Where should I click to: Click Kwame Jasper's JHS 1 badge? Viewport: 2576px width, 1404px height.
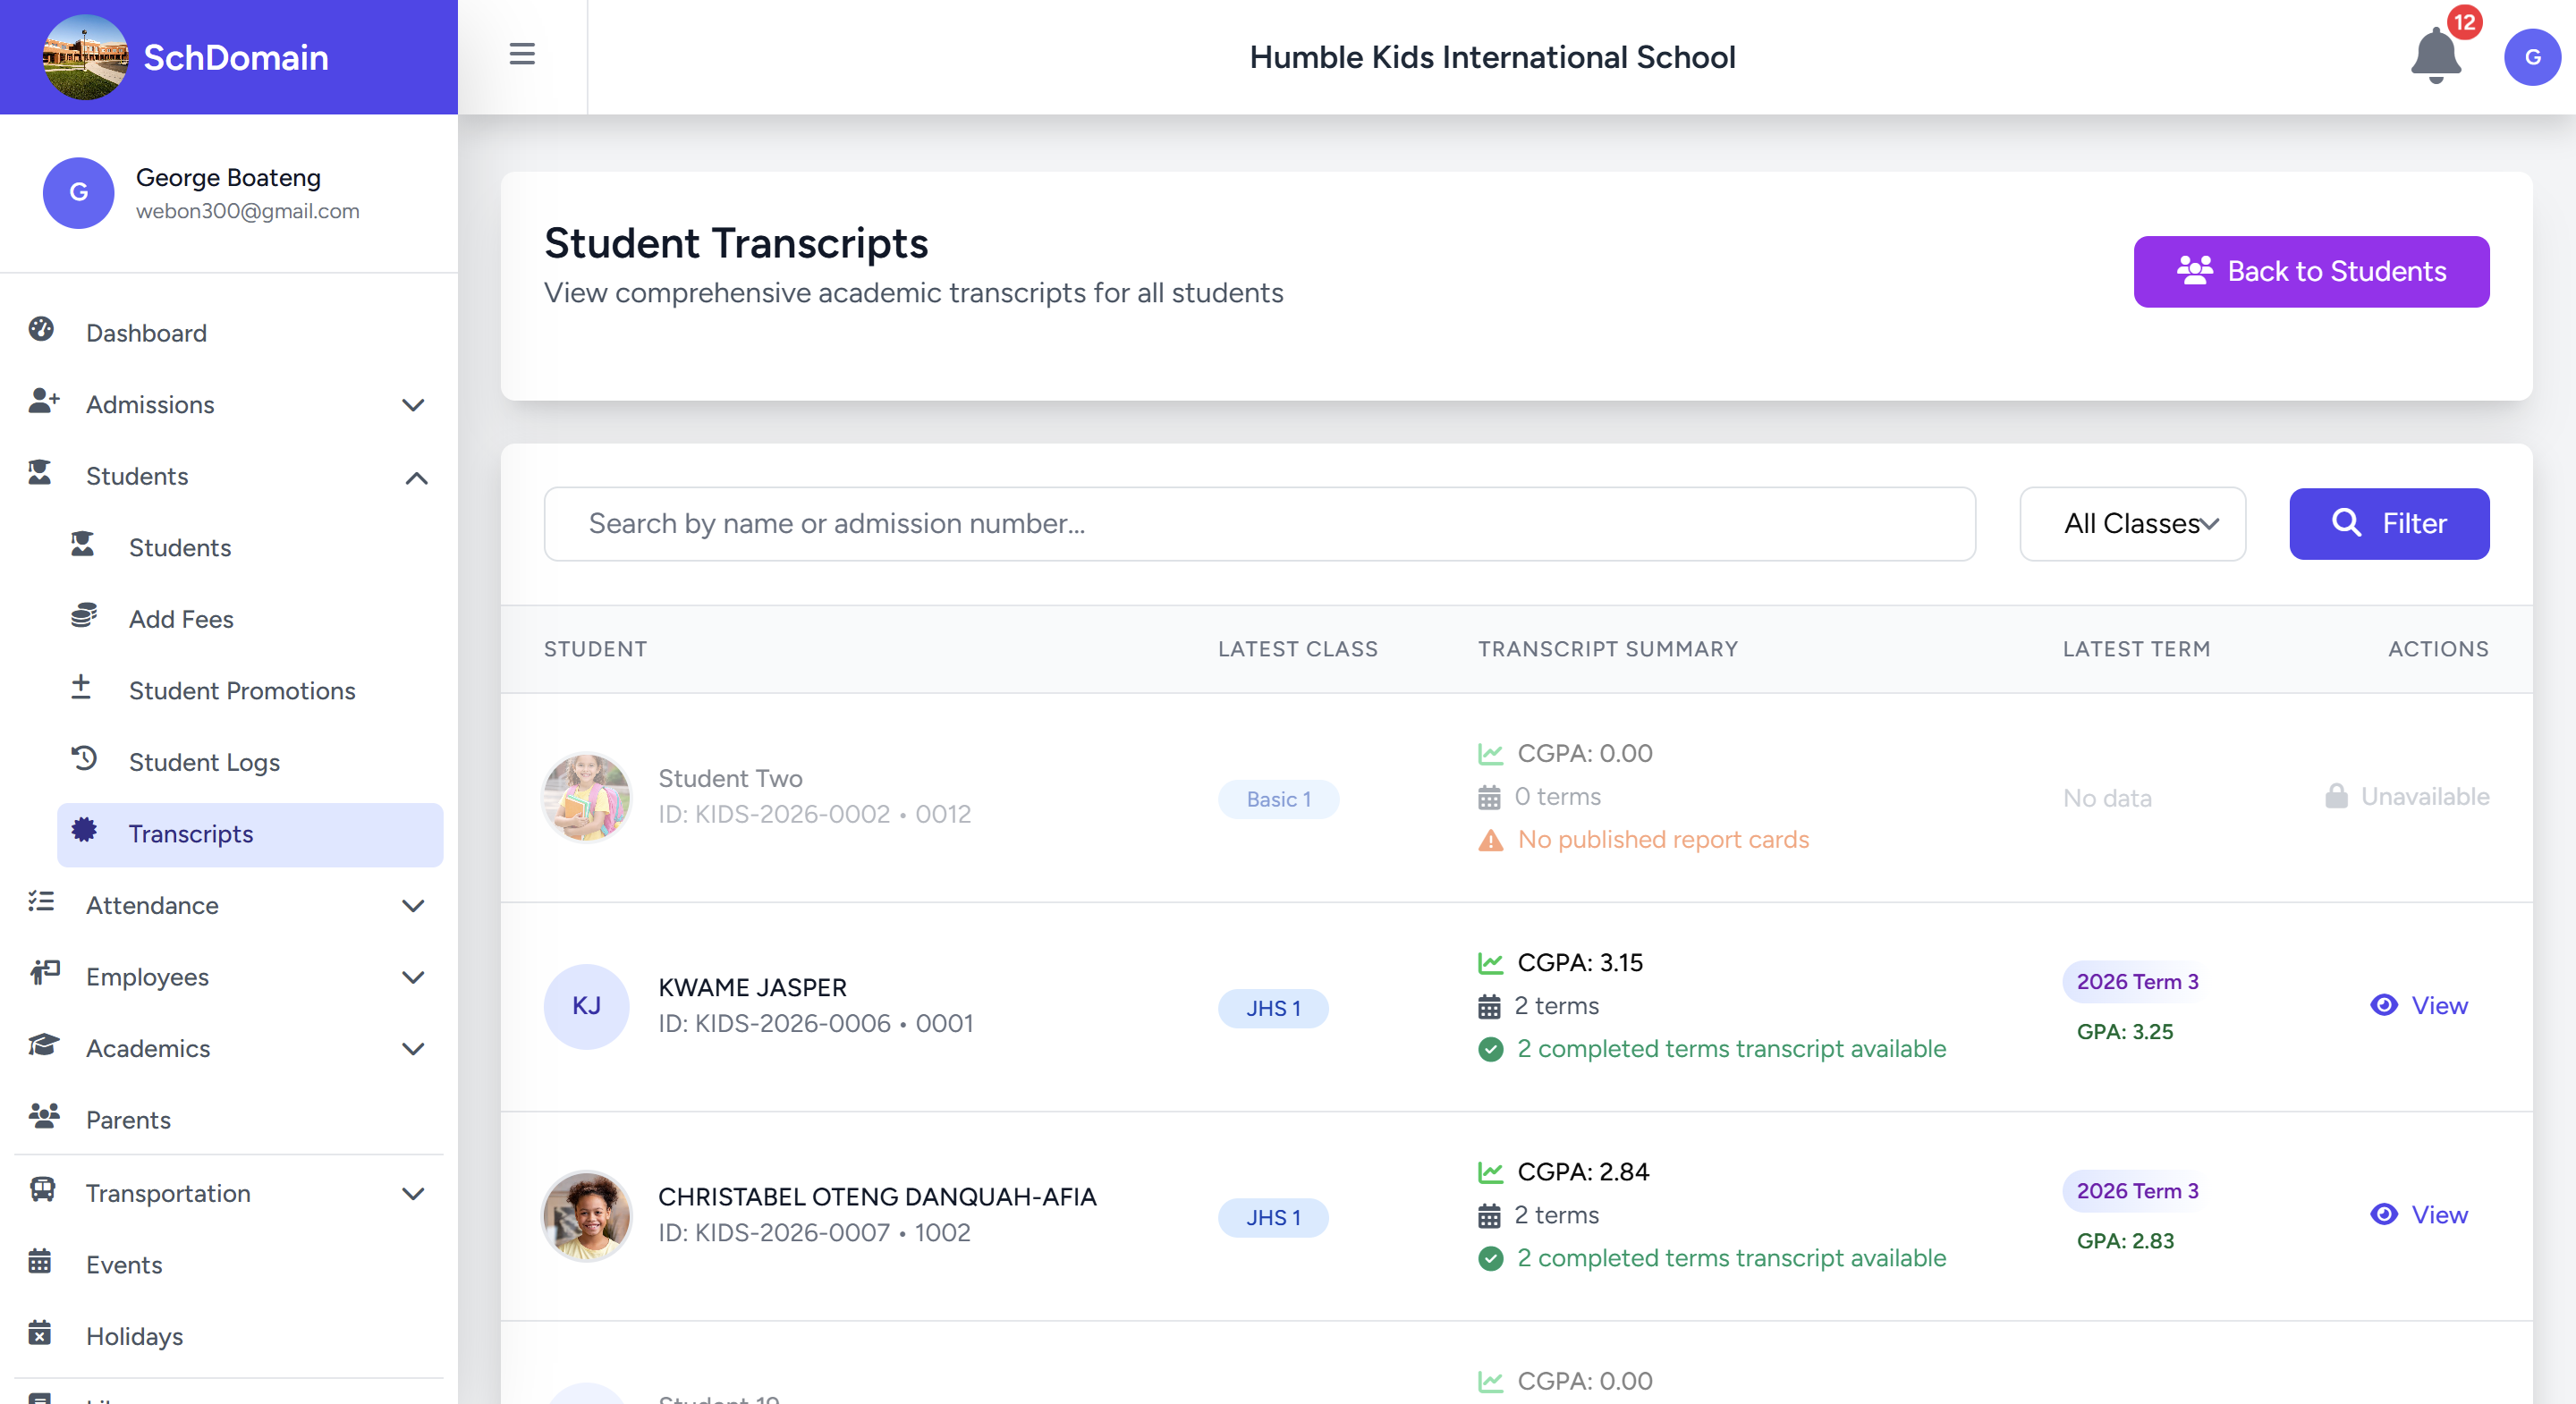(1273, 1008)
